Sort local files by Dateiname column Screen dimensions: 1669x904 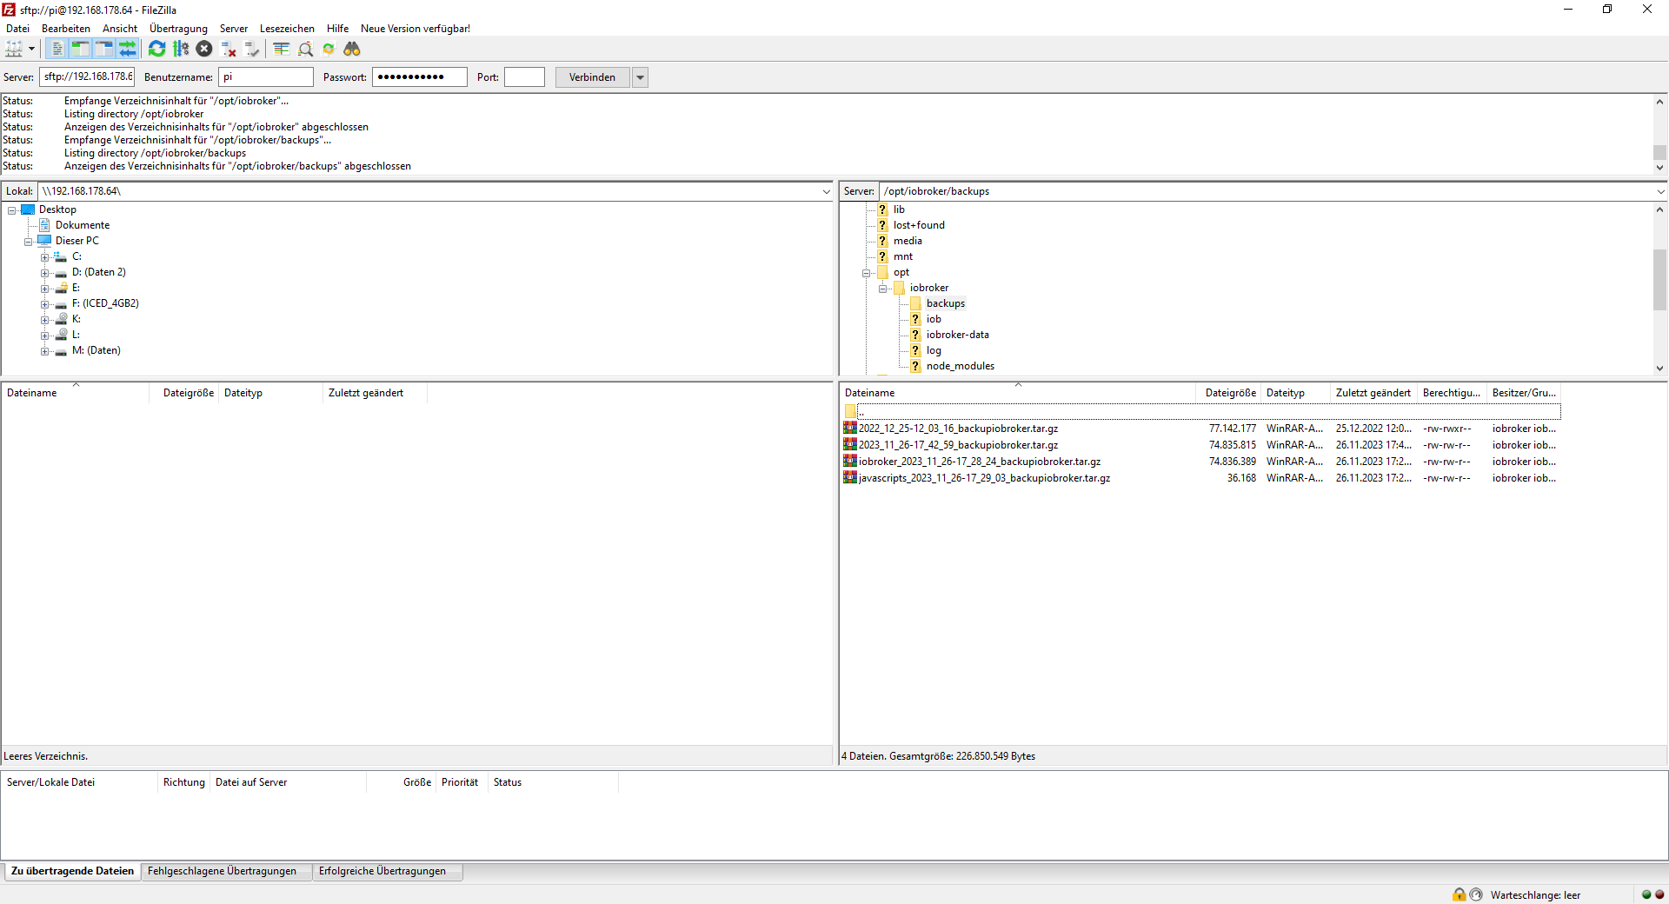tap(76, 393)
